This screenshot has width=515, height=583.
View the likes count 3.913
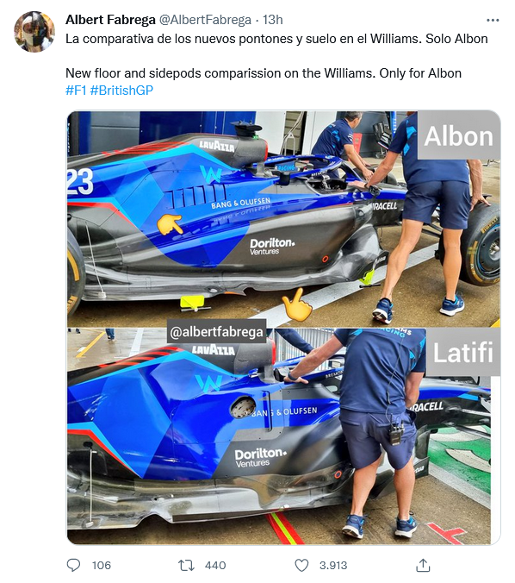point(333,565)
